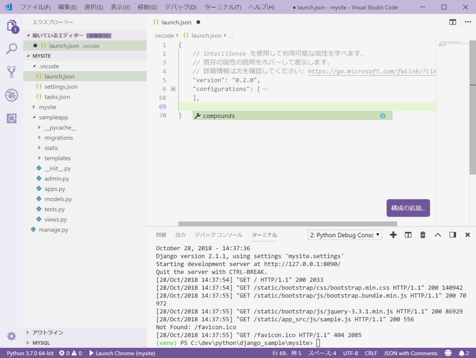
Task: Select Python 3.7.0 64-bit interpreter in status bar
Action: [x=30, y=353]
